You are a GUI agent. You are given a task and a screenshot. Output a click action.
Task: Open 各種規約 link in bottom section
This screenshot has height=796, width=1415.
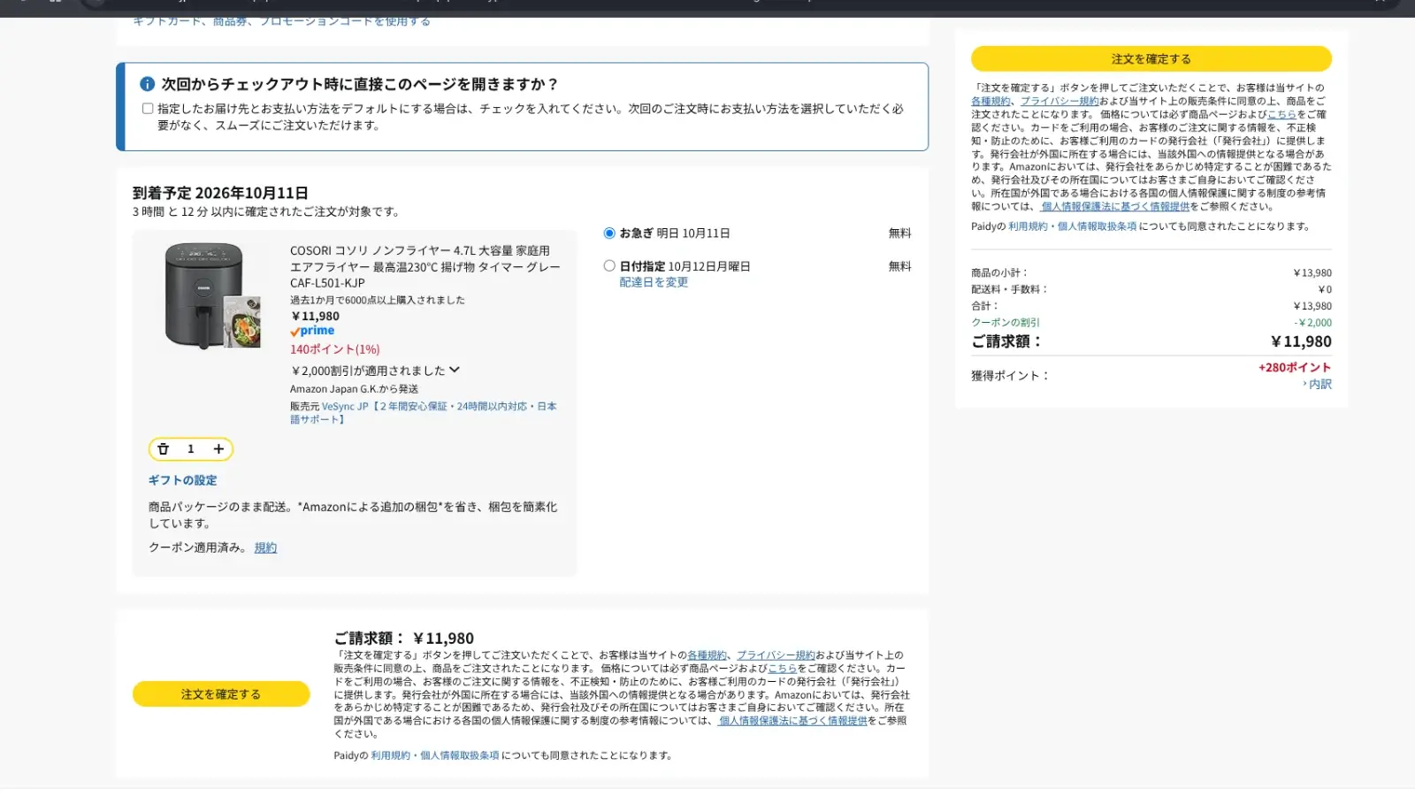tap(707, 656)
